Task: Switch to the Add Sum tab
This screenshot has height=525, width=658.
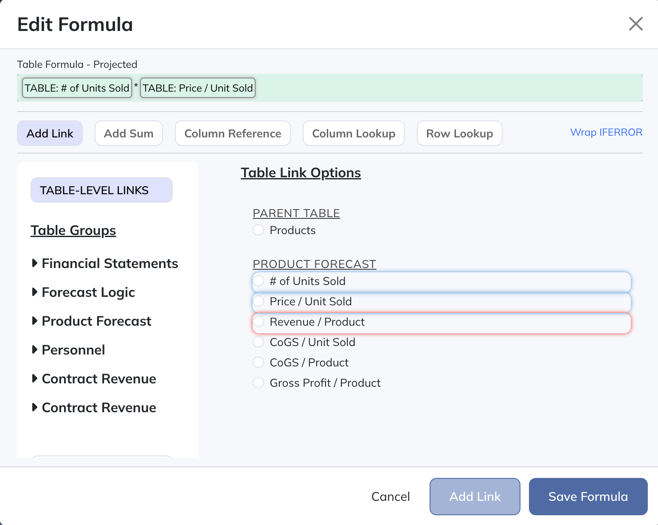Action: coord(129,134)
